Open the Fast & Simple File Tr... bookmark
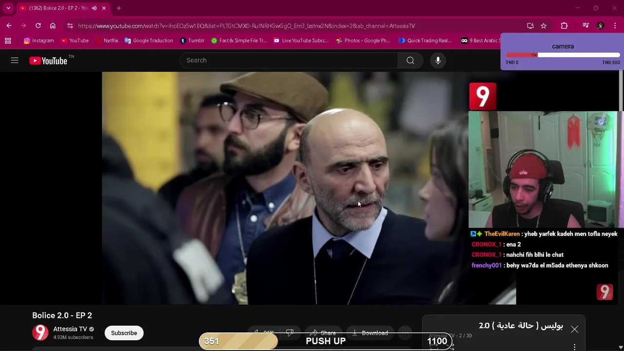 click(239, 40)
